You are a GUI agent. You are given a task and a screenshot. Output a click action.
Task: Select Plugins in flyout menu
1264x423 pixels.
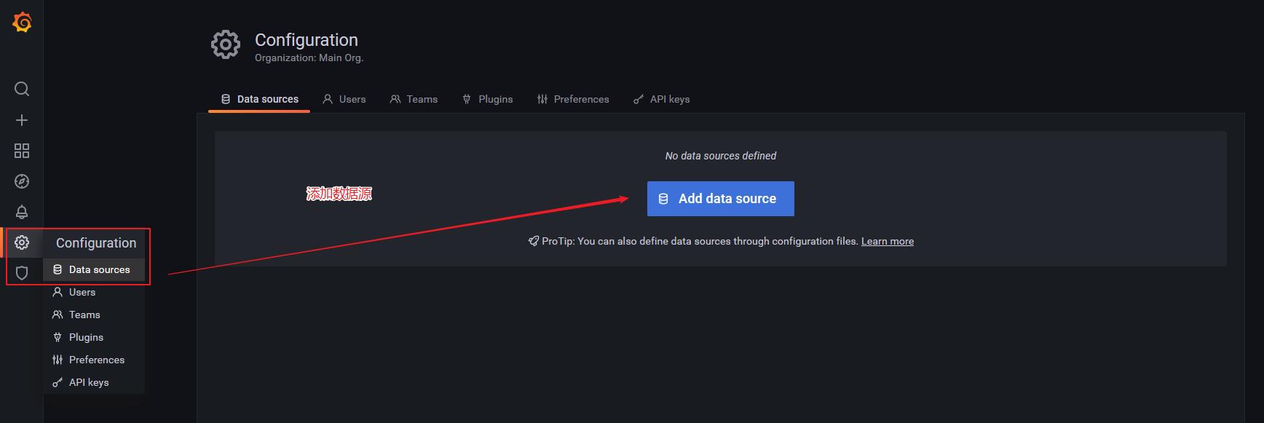pos(94,337)
